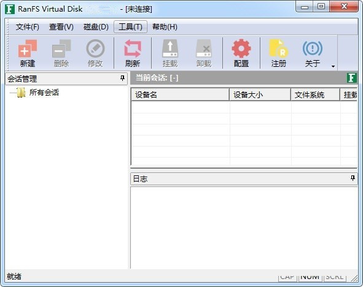Sort by the 文件系统 column header
The height and width of the screenshot is (287, 363).
tap(315, 94)
